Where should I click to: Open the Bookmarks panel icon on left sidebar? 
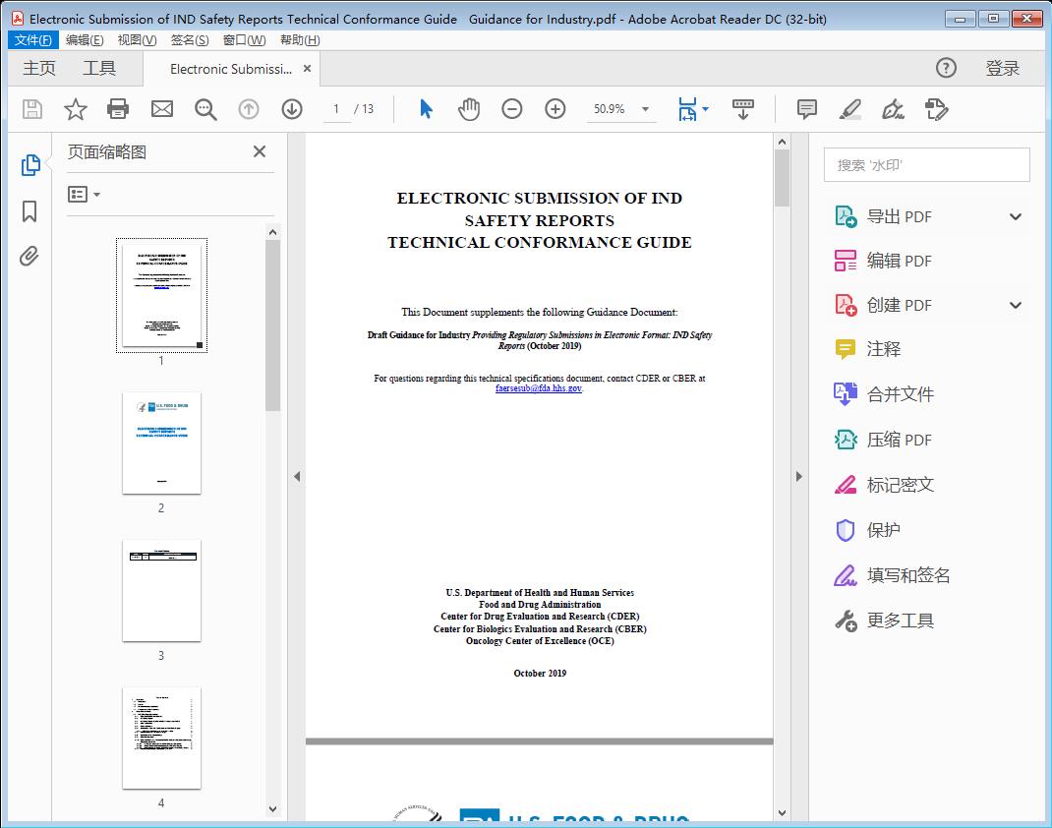(29, 211)
